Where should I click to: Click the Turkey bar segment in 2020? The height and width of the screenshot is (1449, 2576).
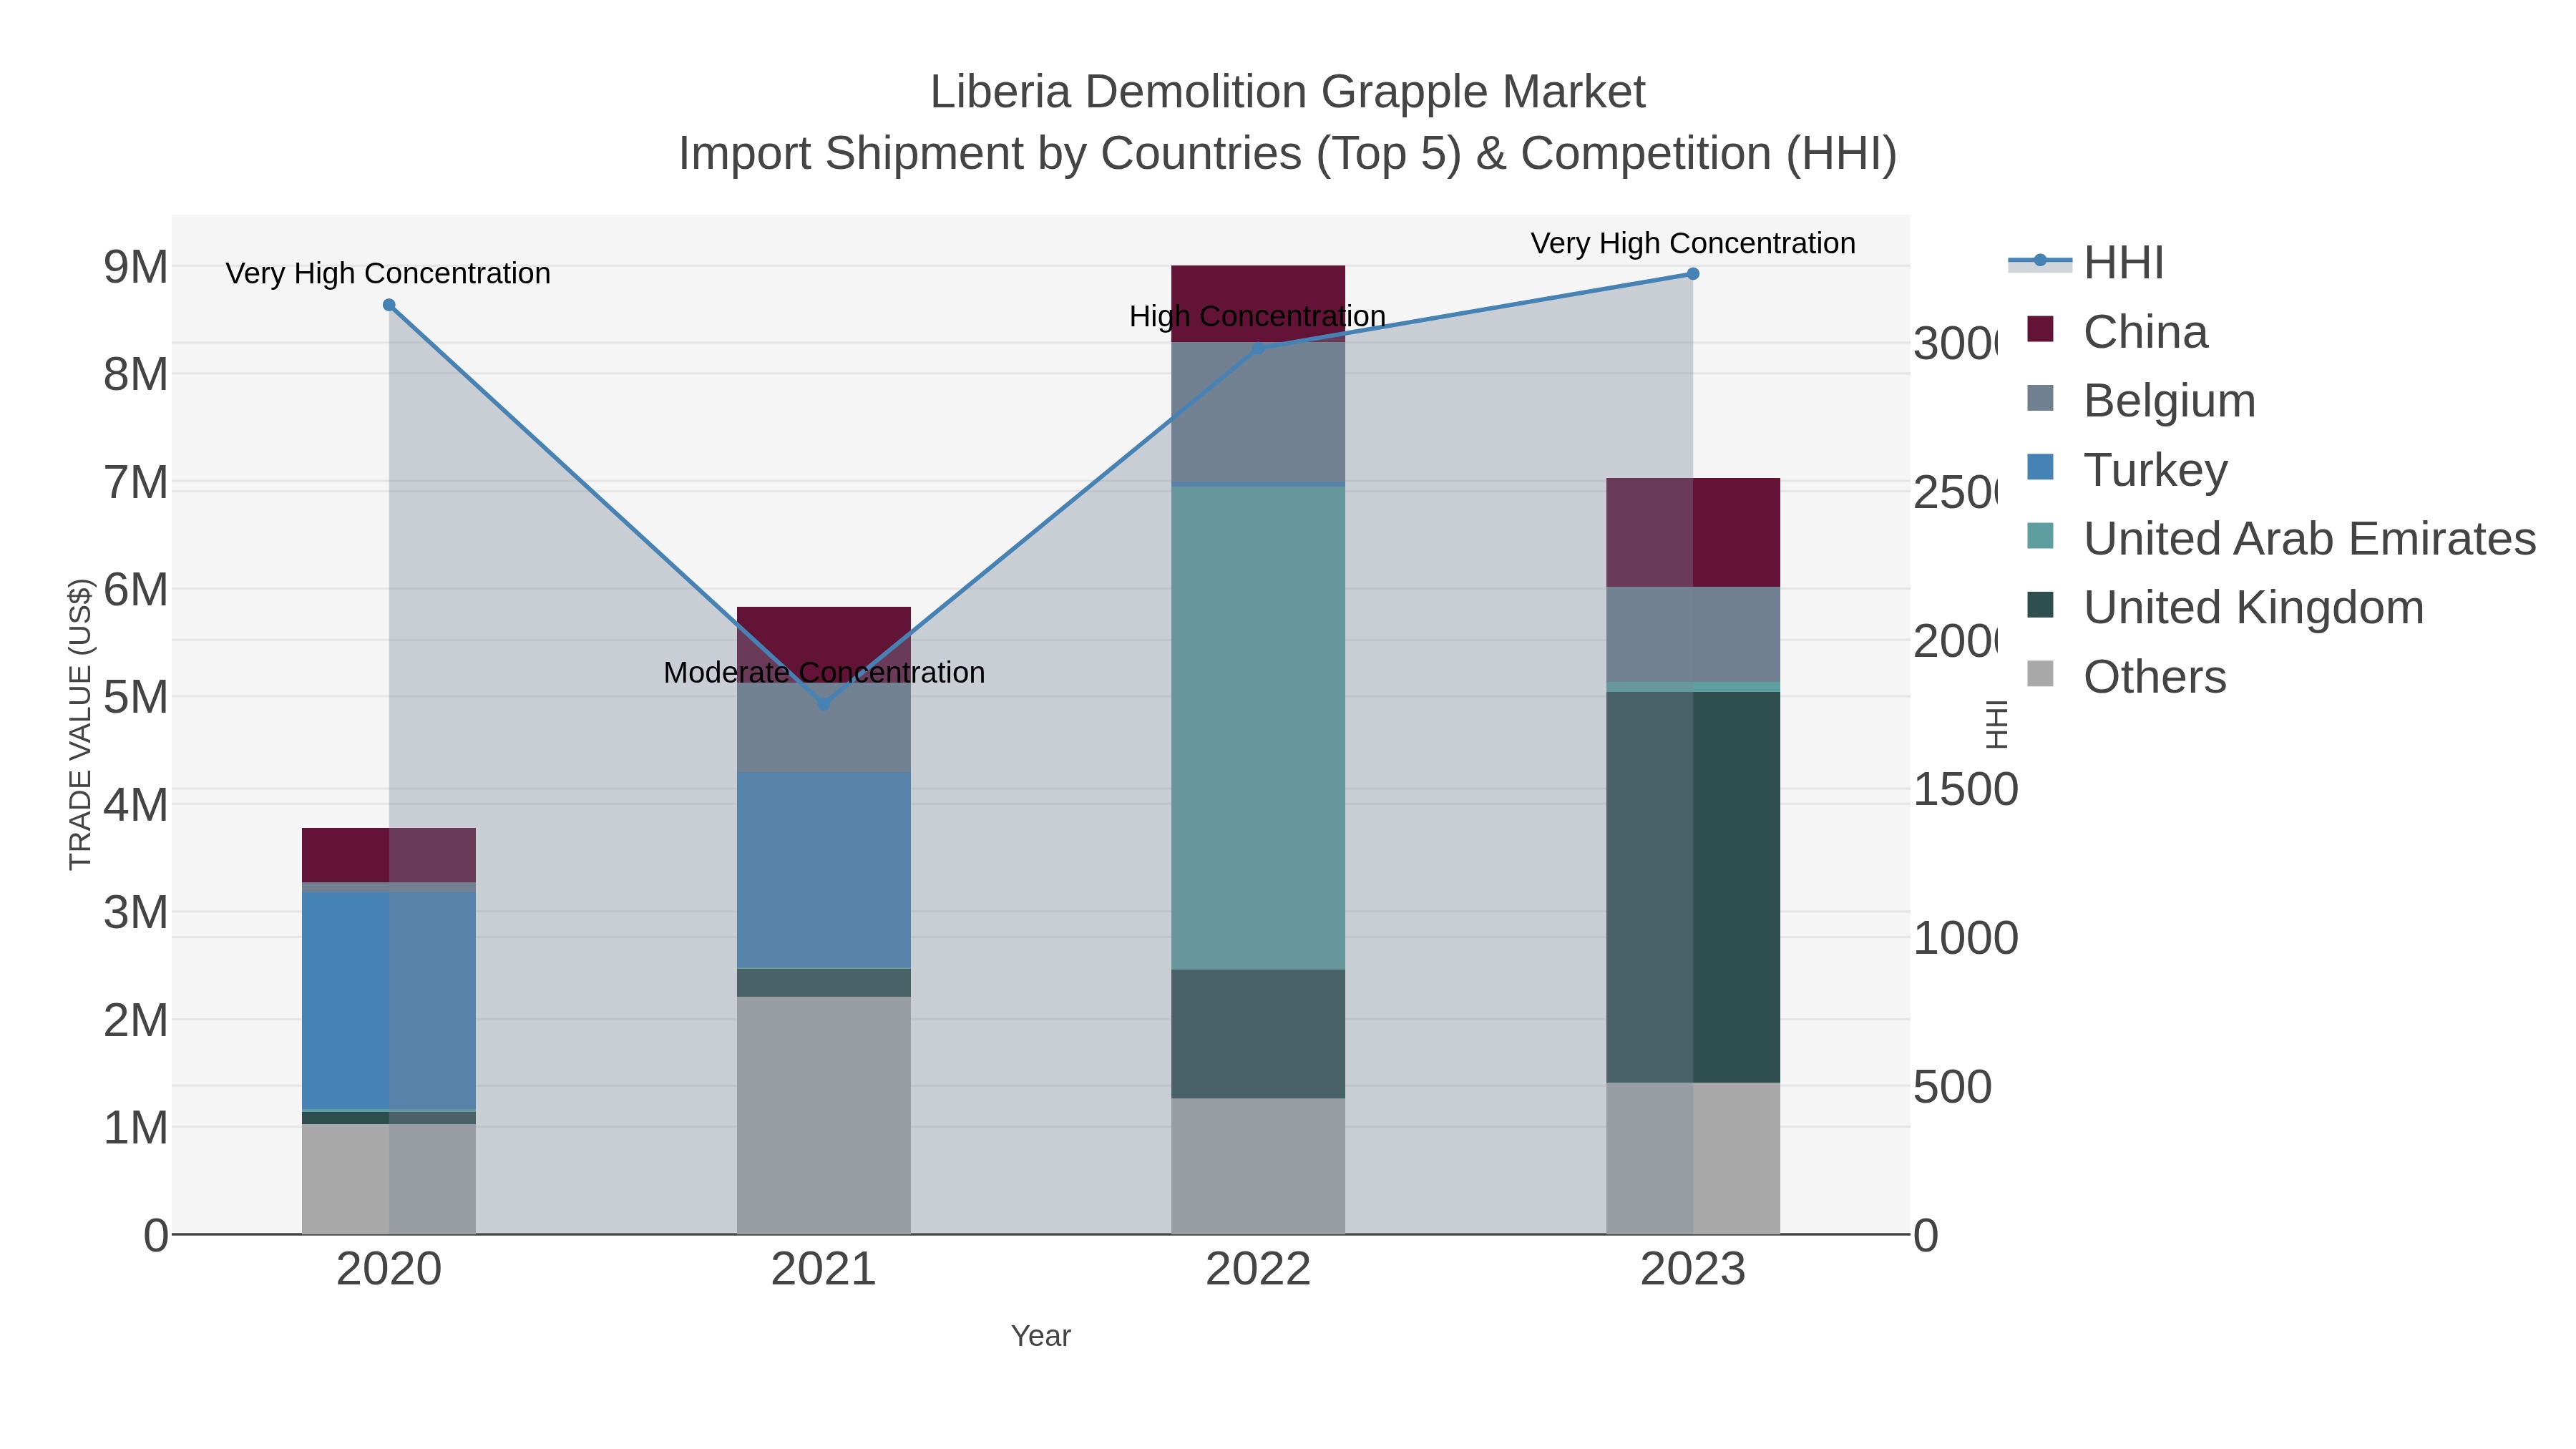389,1000
